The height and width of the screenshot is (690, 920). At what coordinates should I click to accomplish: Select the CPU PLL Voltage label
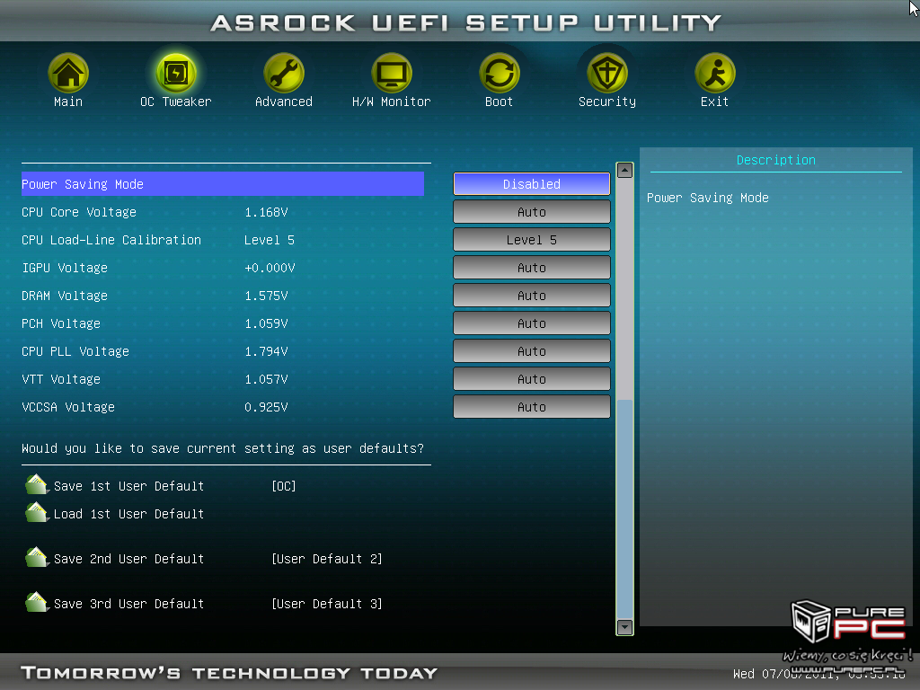[x=75, y=351]
